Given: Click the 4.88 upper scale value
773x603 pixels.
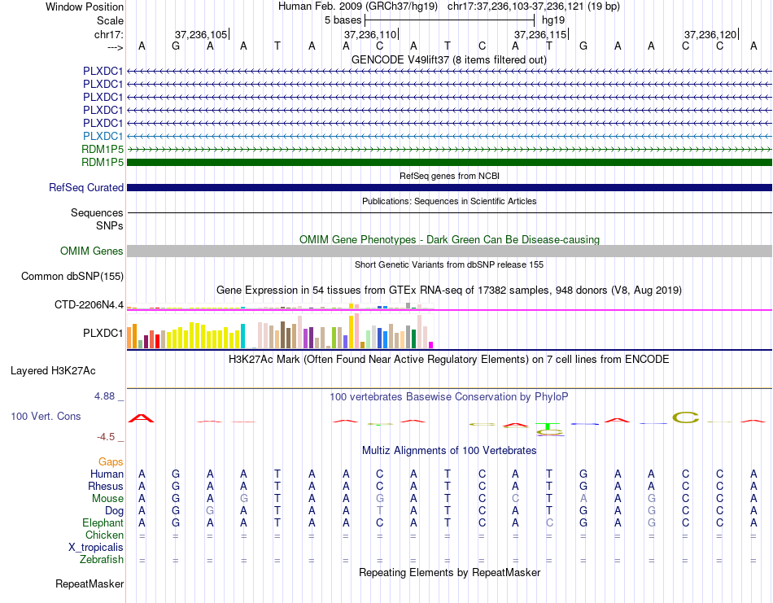Looking at the screenshot, I should 104,396.
